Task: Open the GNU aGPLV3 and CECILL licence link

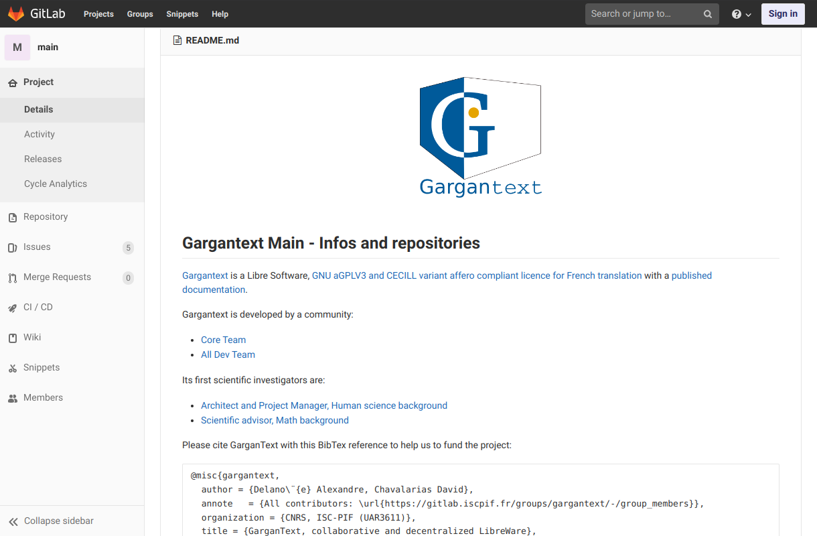Action: click(477, 275)
